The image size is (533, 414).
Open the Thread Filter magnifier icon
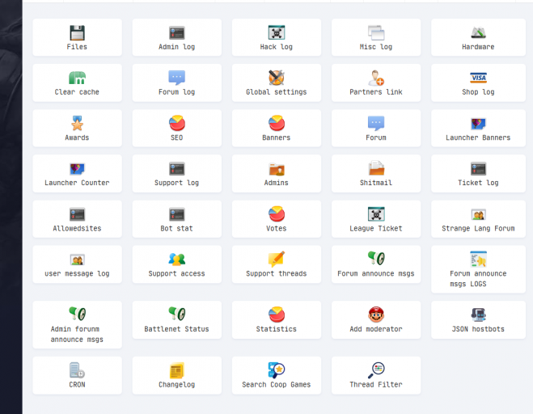376,370
